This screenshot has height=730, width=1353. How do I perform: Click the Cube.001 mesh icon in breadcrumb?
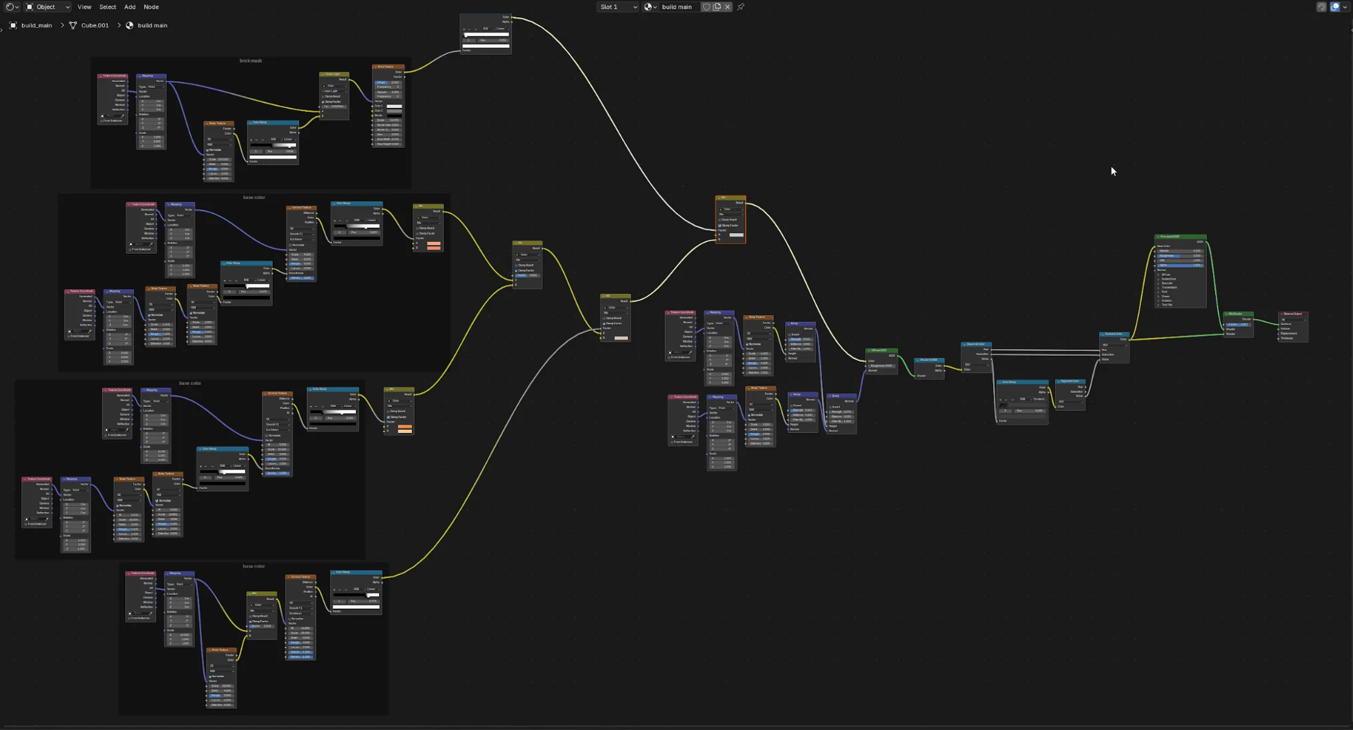[73, 25]
